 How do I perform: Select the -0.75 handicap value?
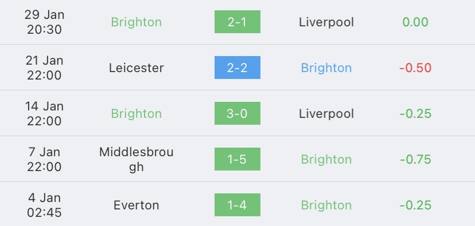[415, 160]
